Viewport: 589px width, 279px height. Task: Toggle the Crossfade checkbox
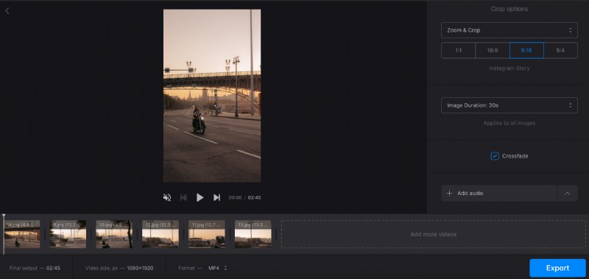point(495,156)
